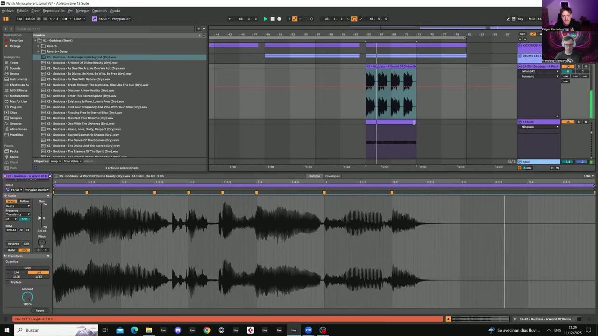The height and width of the screenshot is (336, 598).
Task: Expand the Reverb folder
Action: tap(38, 46)
